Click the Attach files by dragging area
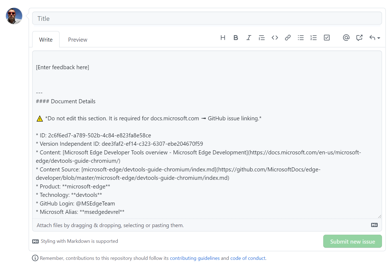Image resolution: width=389 pixels, height=272 pixels. click(x=207, y=225)
